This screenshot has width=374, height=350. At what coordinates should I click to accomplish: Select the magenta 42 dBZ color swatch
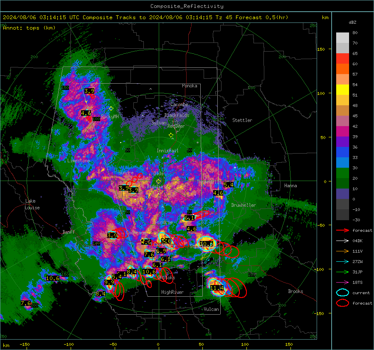pos(342,132)
